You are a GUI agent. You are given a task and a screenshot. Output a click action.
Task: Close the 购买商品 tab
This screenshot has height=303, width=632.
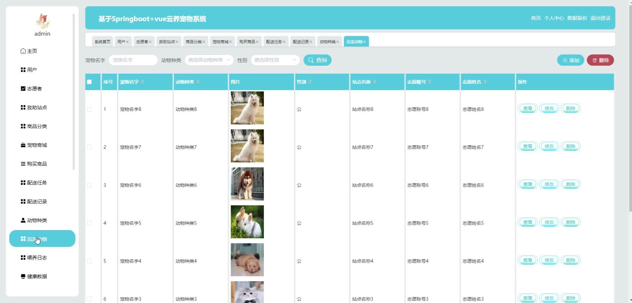click(x=257, y=42)
